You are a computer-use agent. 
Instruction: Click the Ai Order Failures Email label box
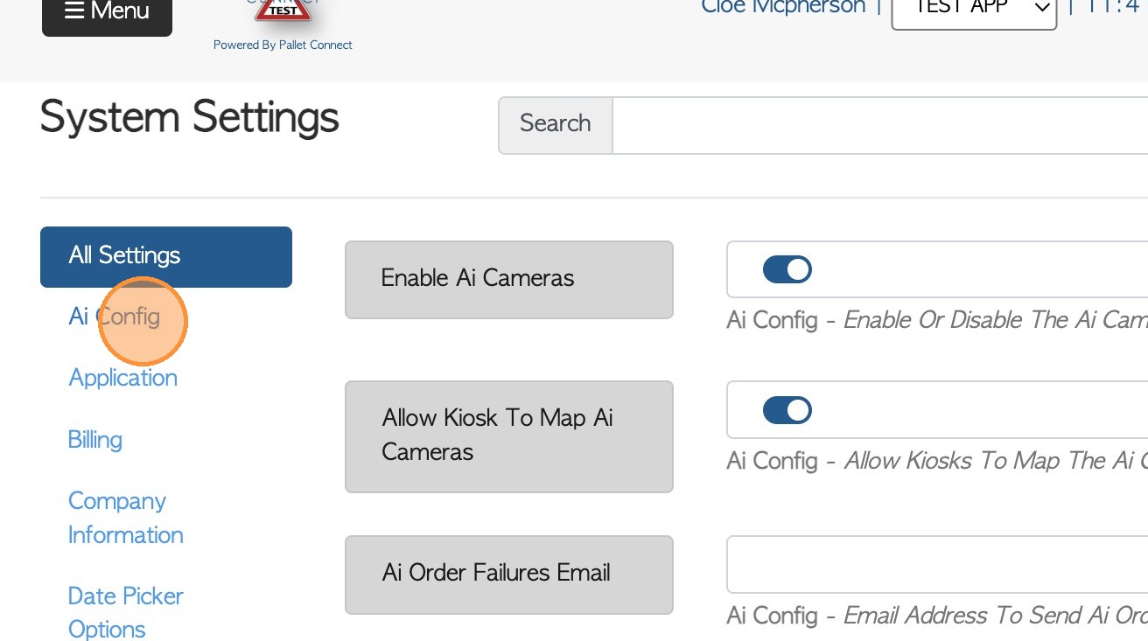pyautogui.click(x=508, y=574)
